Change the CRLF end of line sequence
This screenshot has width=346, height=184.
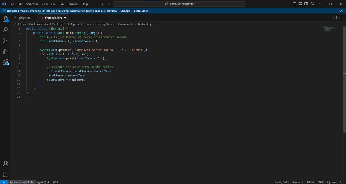pyautogui.click(x=321, y=182)
